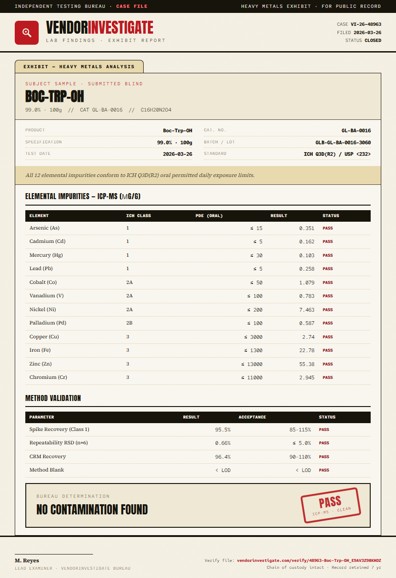Click the Nickel (Ni) element cell
The image size is (396, 578).
pyautogui.click(x=43, y=310)
